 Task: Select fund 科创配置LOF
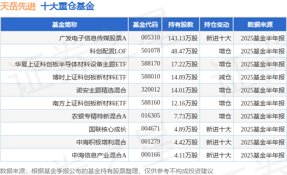coord(108,51)
